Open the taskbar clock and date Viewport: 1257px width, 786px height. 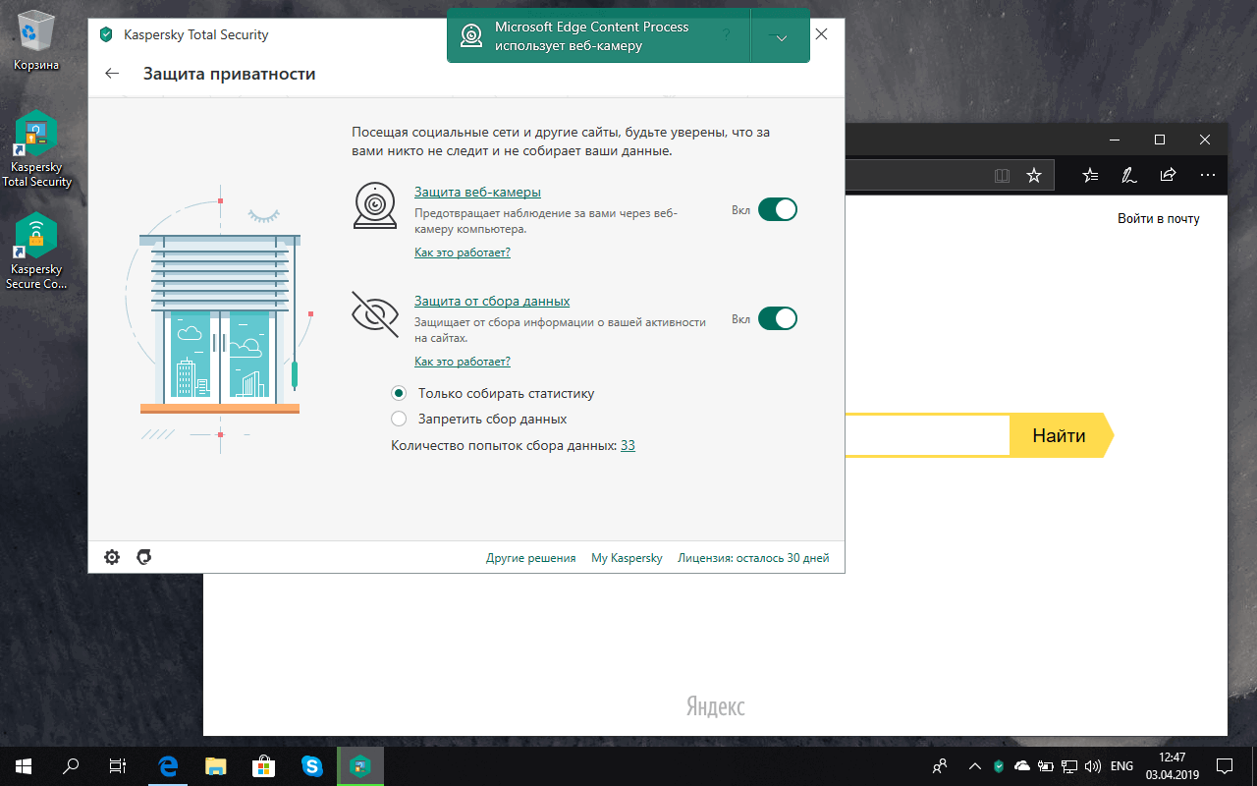(x=1173, y=765)
